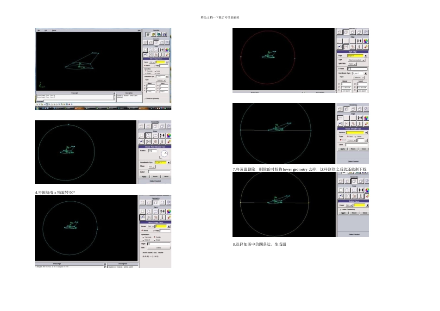Select the Tools operation icon in the first screenshot
440x311 pixels.
[164, 34]
